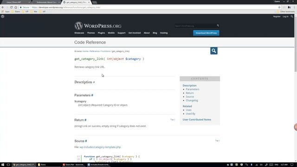Image resolution: width=297 pixels, height=167 pixels.
Task: Bookmark this page with the star icon
Action: [279, 7]
